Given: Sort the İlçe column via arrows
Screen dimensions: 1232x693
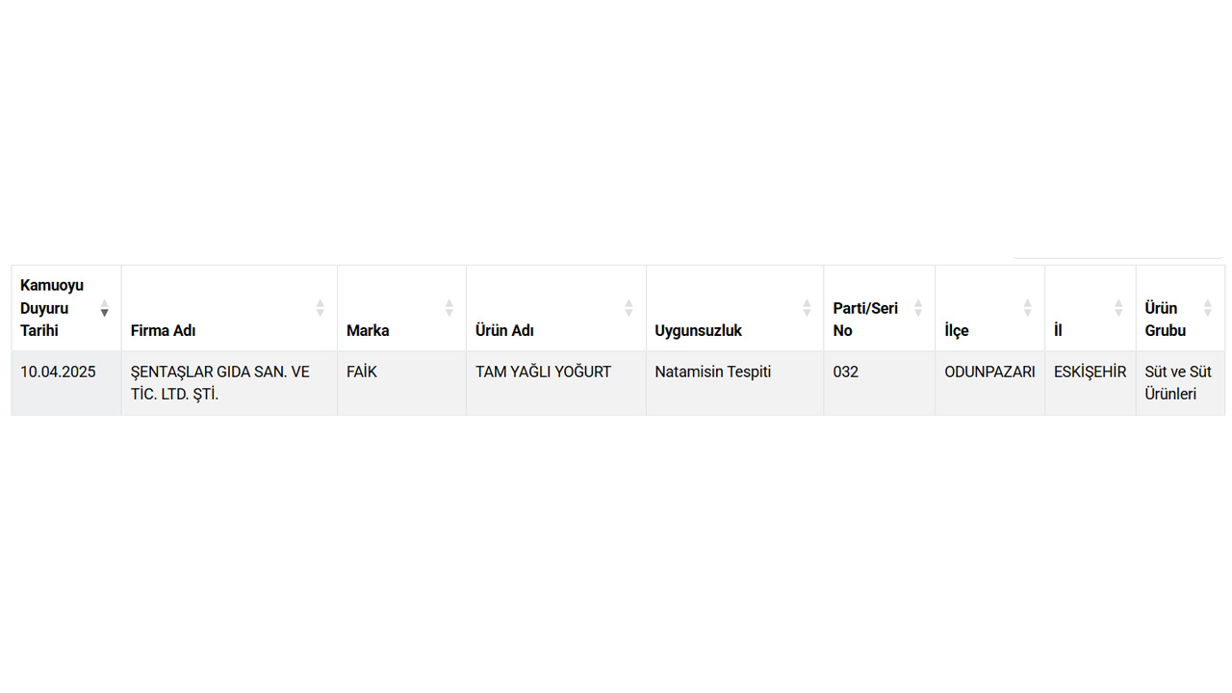Looking at the screenshot, I should coord(1028,308).
